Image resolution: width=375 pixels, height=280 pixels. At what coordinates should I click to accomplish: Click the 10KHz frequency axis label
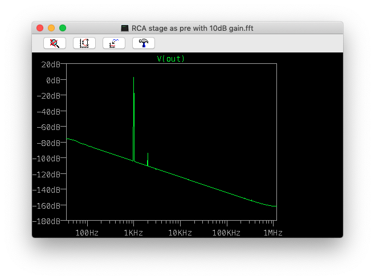180,233
